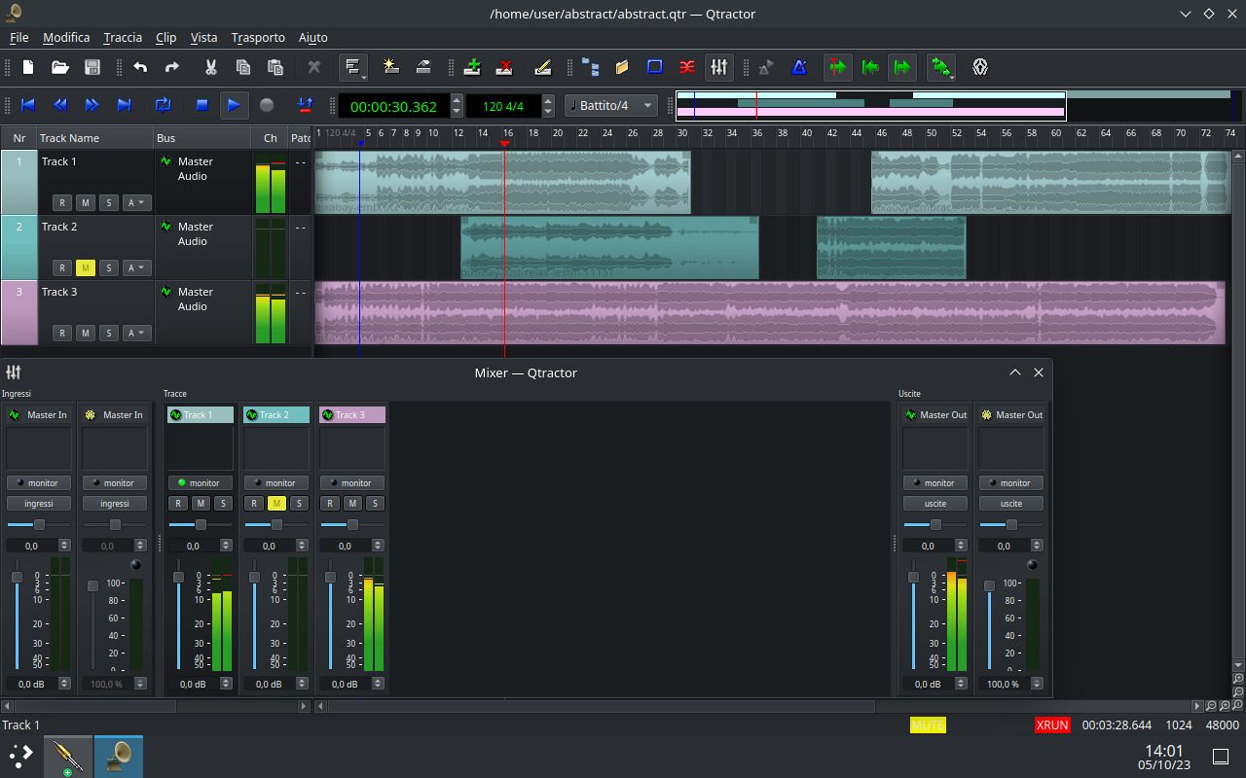Click the metronome icon in toolbar
1246x778 pixels.
799,67
